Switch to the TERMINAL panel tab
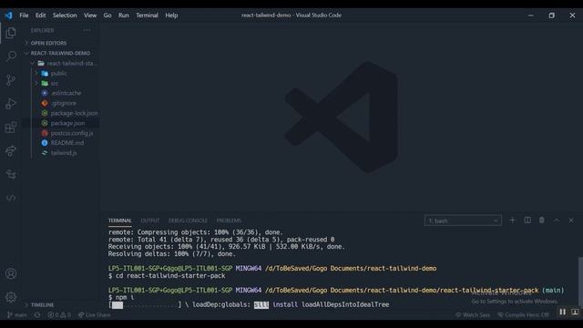The height and width of the screenshot is (328, 583). tap(119, 220)
